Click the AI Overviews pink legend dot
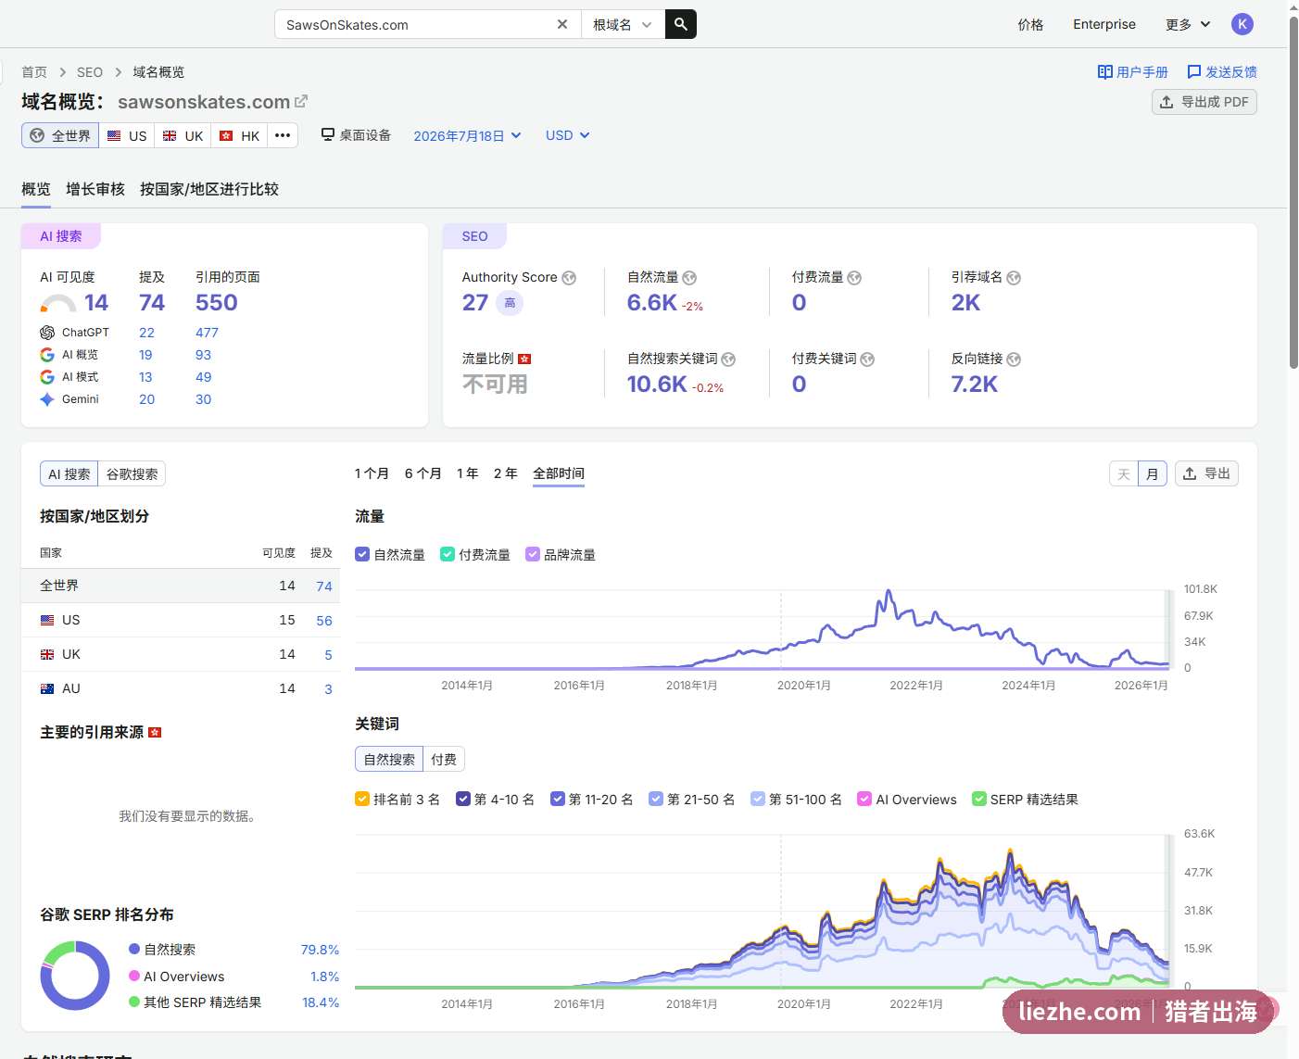 tap(134, 976)
